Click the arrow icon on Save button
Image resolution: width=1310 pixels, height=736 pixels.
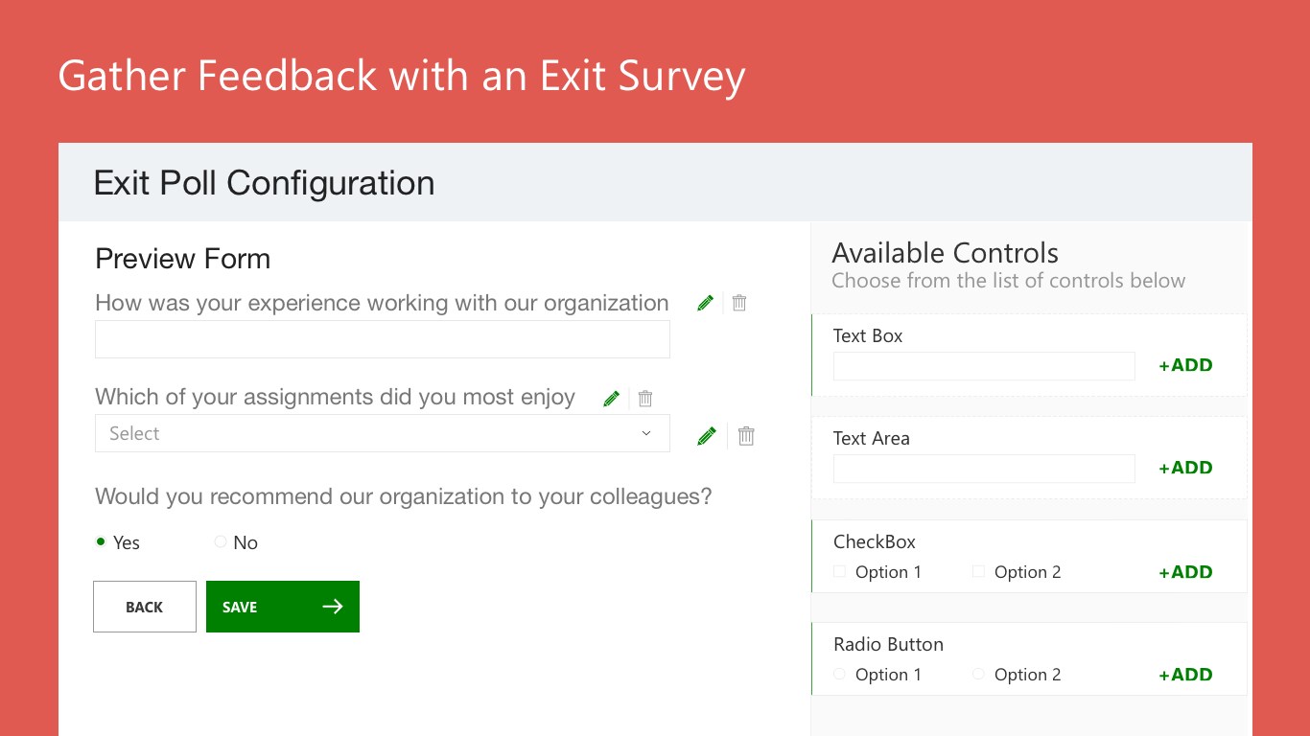click(x=333, y=607)
